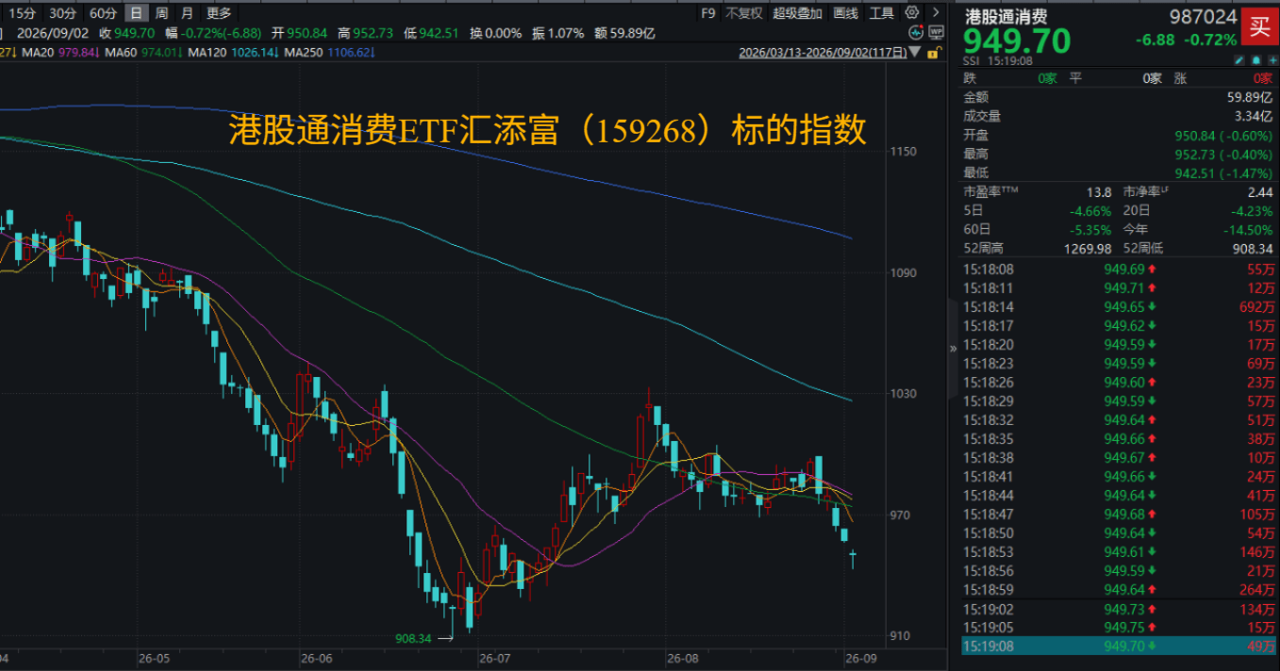
Task: Open the 工具 tools menu
Action: tap(882, 13)
